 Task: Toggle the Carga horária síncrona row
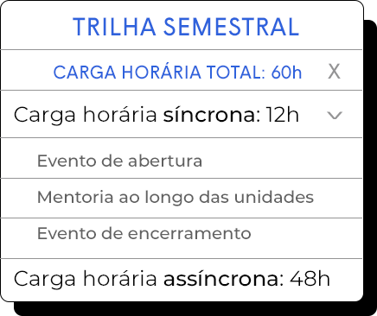(x=182, y=114)
